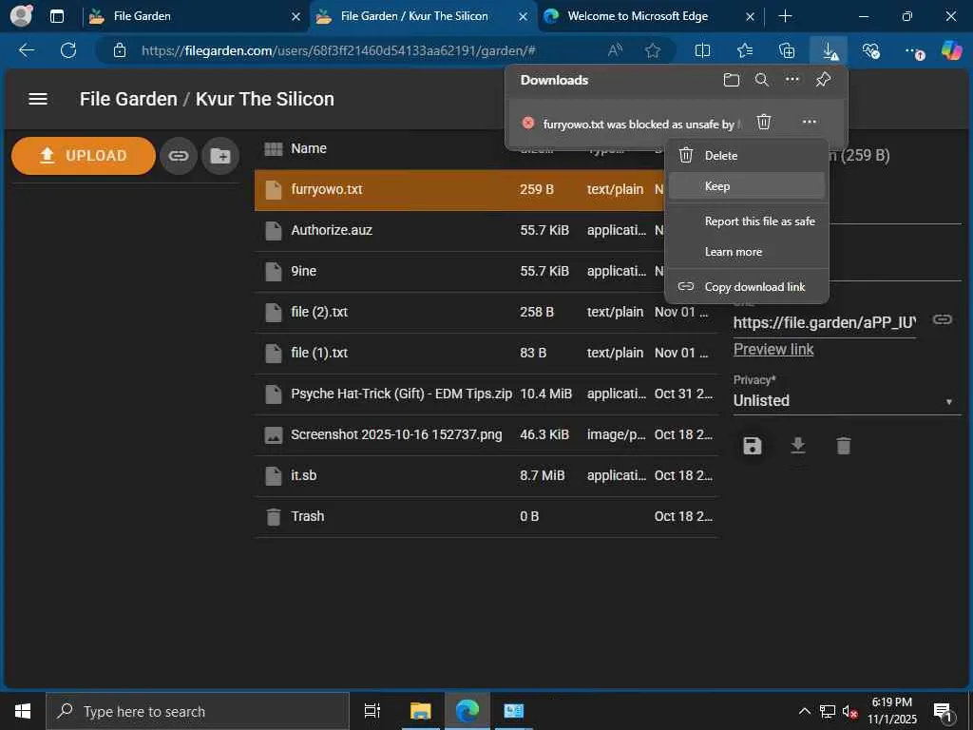The height and width of the screenshot is (730, 973).
Task: Click trash icon beside blocked furryowo.txt download
Action: click(x=764, y=122)
